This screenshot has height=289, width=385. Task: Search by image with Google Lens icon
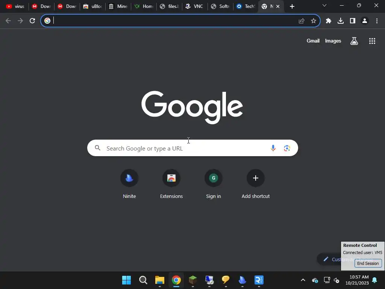click(287, 148)
